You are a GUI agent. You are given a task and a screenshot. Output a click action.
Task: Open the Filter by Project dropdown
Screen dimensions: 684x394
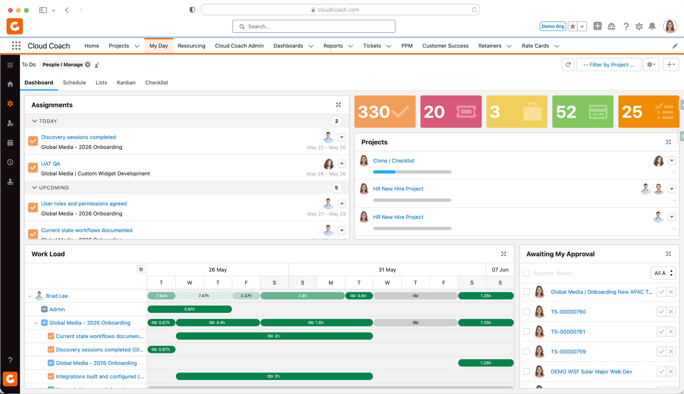tap(609, 65)
